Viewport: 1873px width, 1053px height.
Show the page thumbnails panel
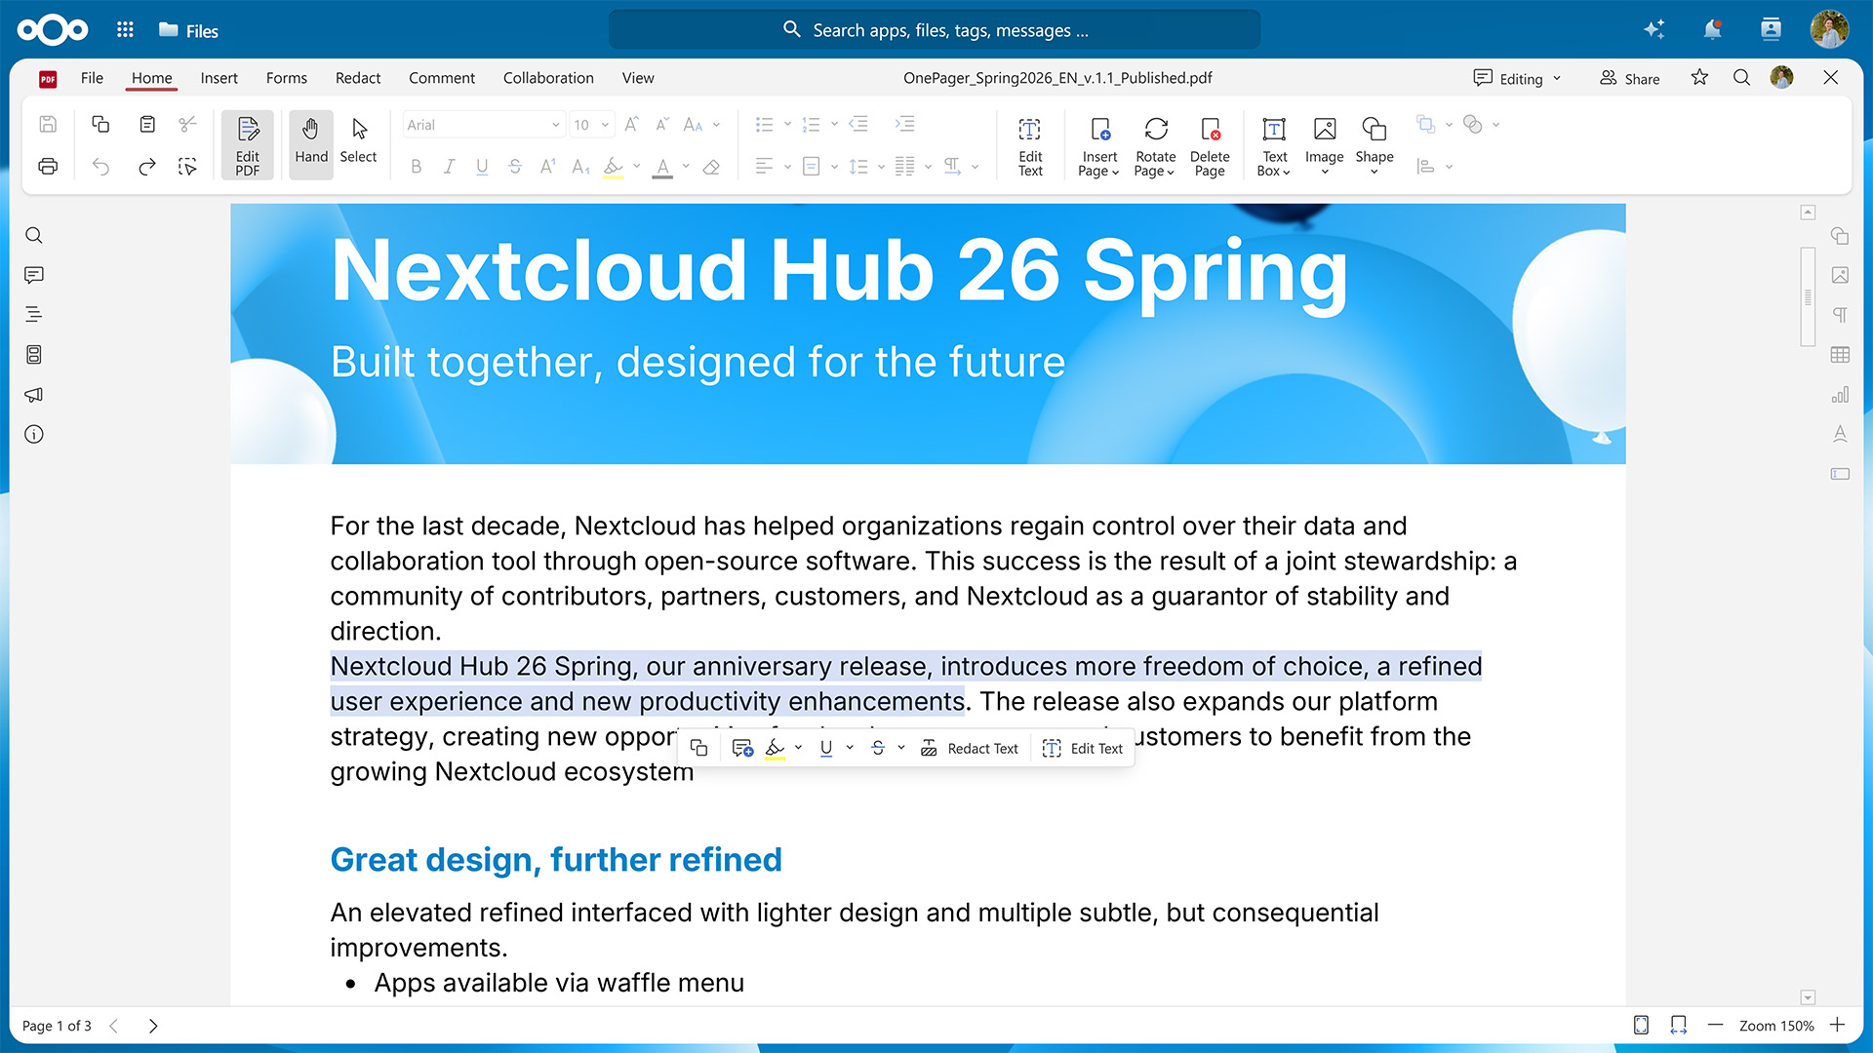pos(34,355)
